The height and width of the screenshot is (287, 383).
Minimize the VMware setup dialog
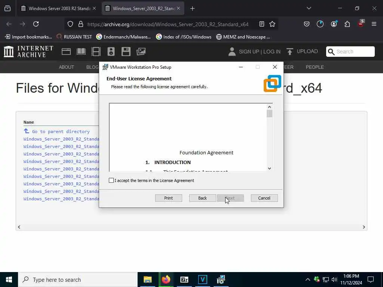click(x=241, y=67)
